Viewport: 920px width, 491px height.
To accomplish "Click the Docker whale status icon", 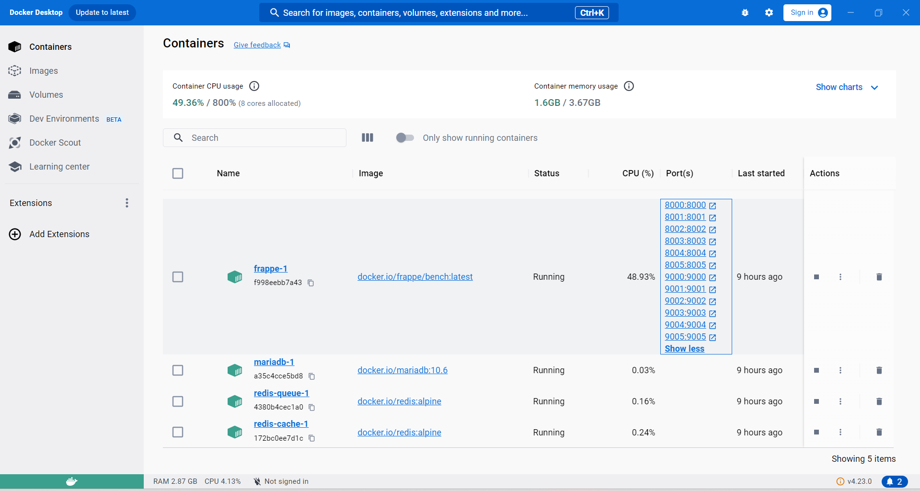I will tap(72, 481).
